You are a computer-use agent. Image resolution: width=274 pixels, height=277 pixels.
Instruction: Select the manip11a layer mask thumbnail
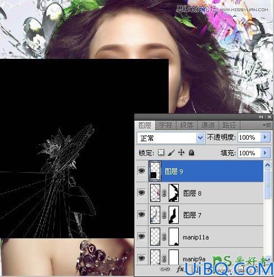(174, 237)
